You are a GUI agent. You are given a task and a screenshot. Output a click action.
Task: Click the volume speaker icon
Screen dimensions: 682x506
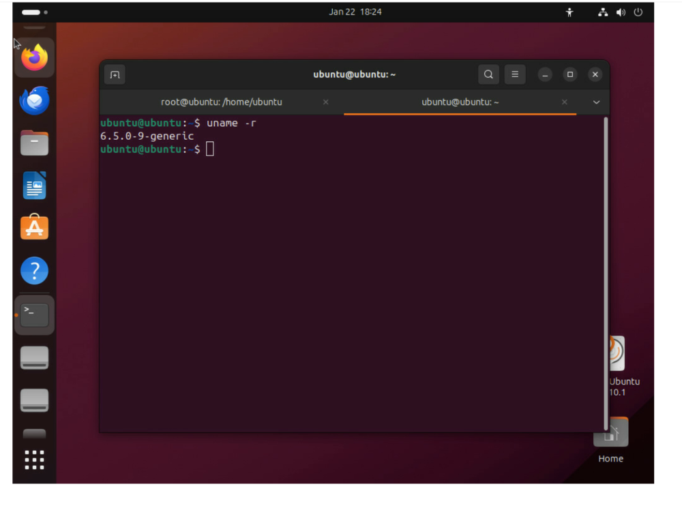click(x=621, y=12)
